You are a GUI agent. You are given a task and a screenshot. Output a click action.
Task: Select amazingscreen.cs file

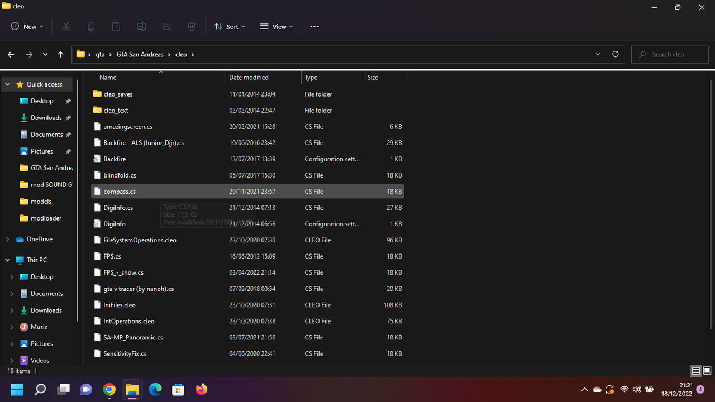coord(247,127)
